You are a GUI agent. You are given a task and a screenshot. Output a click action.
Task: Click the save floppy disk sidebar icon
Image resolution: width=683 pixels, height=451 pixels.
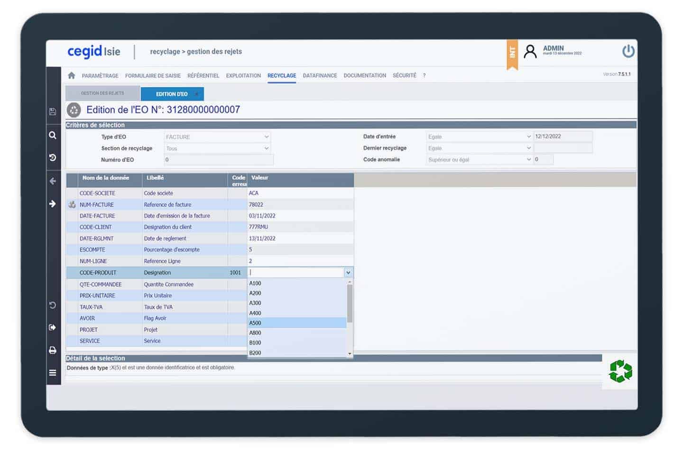pyautogui.click(x=53, y=112)
